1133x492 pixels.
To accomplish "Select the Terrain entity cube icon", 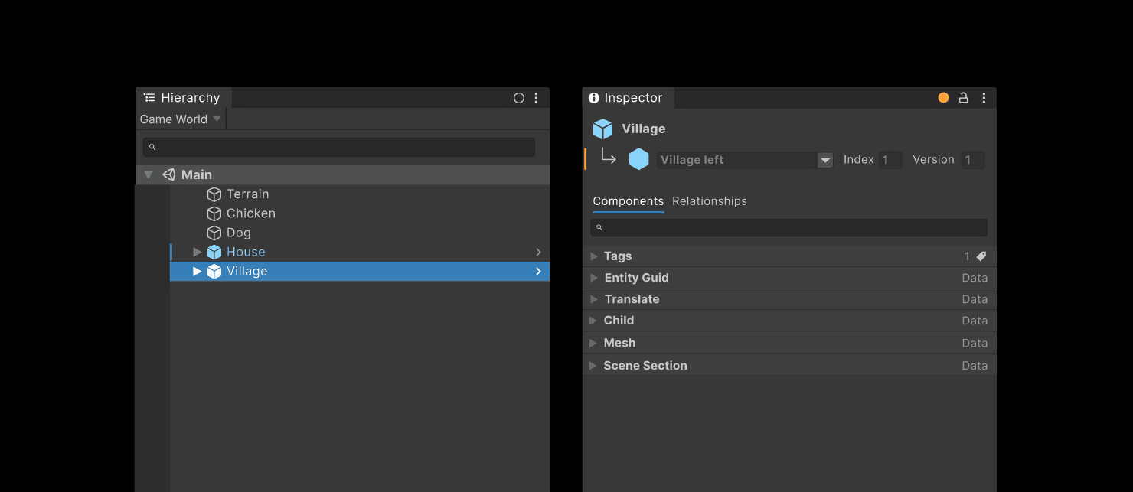I will [x=214, y=194].
